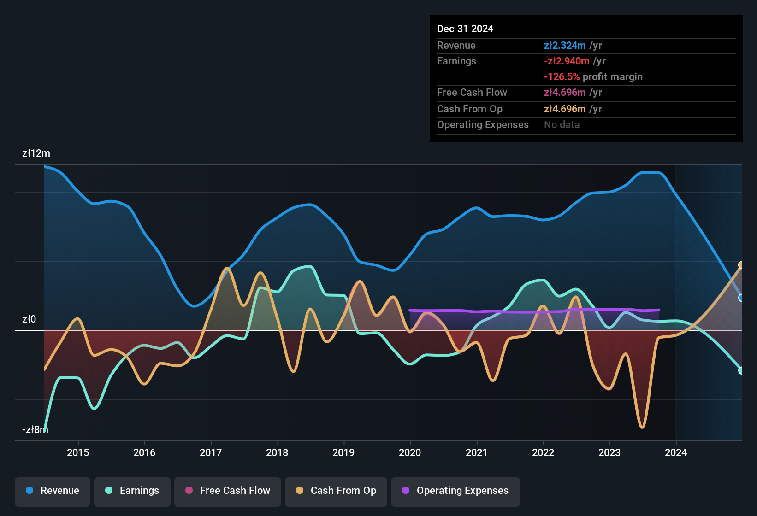Select the orange Cash From Op endpoint marker
Image resolution: width=757 pixels, height=516 pixels.
[741, 265]
